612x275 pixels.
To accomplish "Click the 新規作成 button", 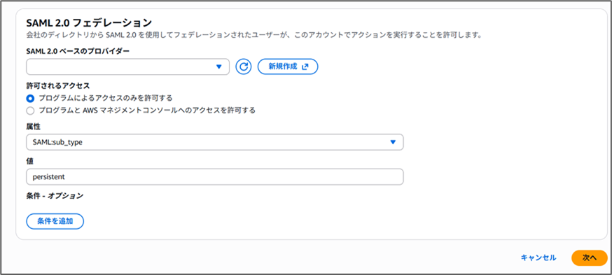I will tap(288, 66).
